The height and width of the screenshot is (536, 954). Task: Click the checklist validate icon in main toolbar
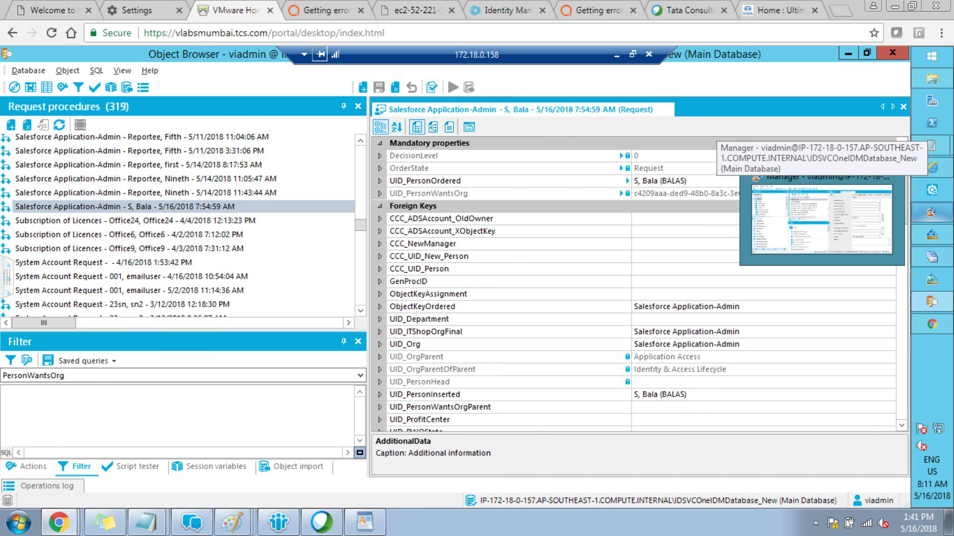pos(432,87)
